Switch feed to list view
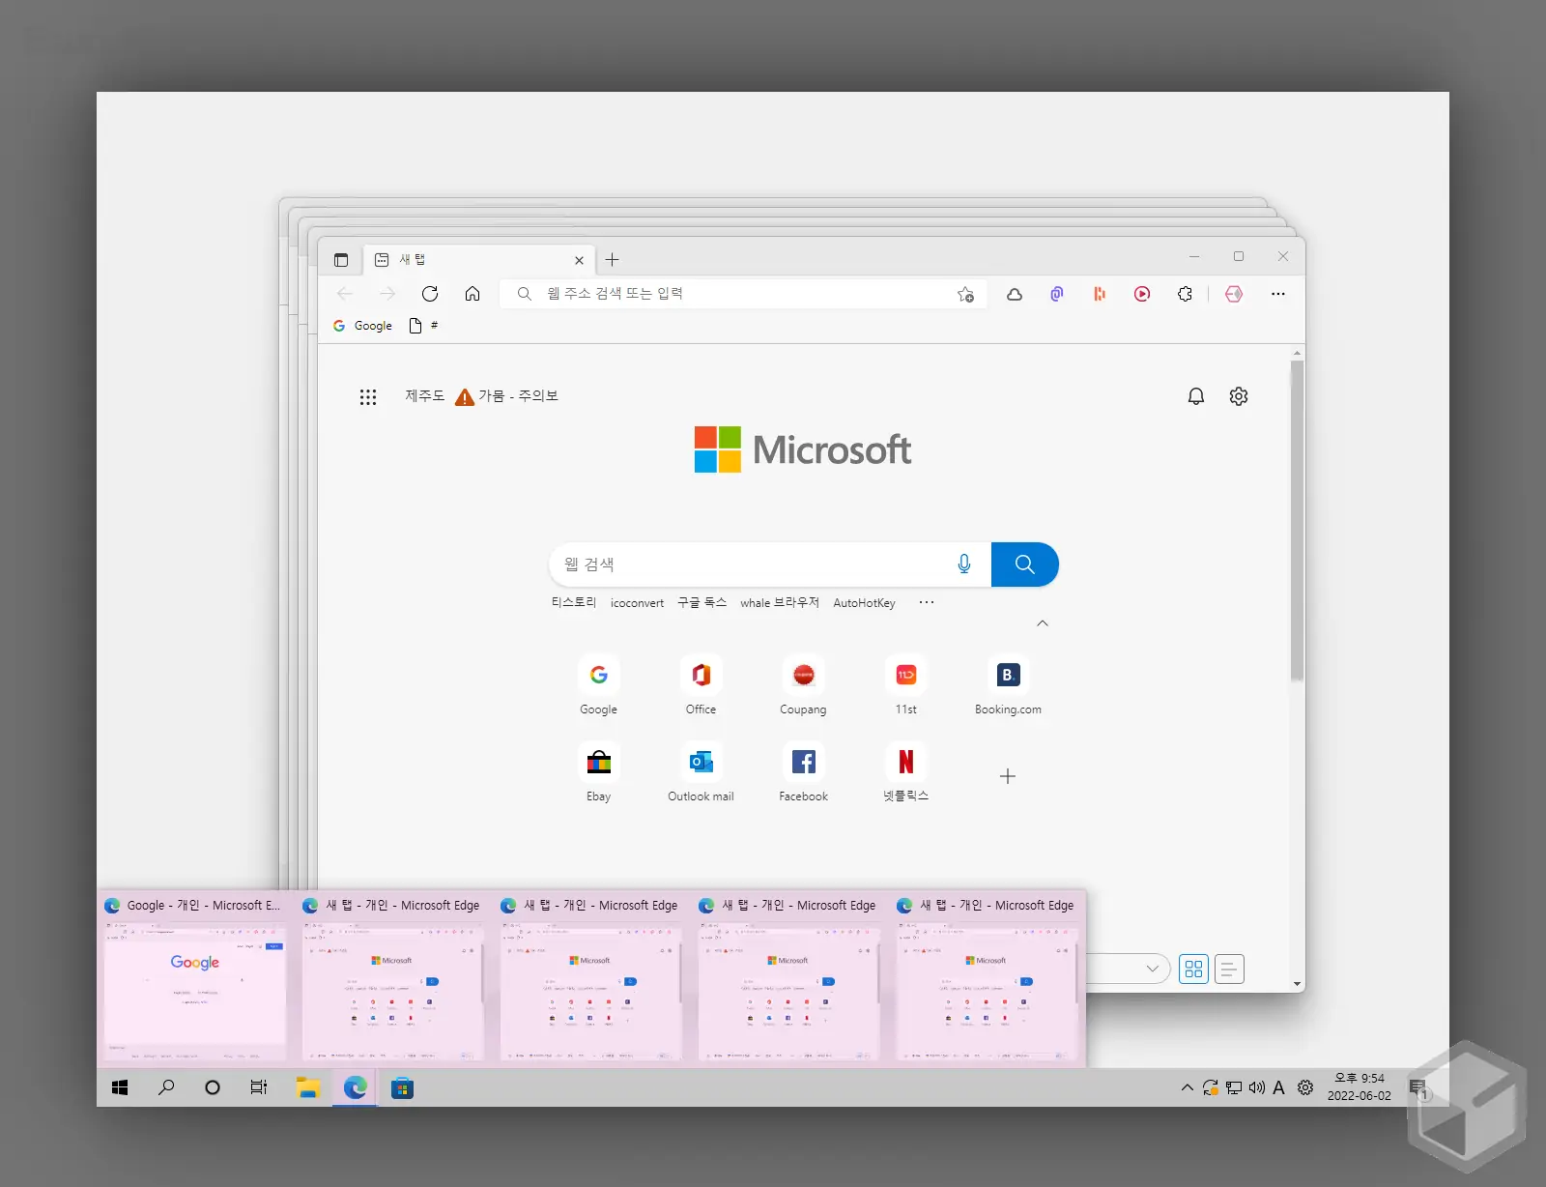 [x=1229, y=969]
